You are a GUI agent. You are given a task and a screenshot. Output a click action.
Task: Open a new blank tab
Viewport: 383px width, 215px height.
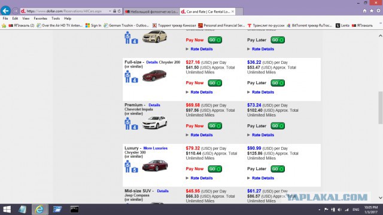point(239,11)
